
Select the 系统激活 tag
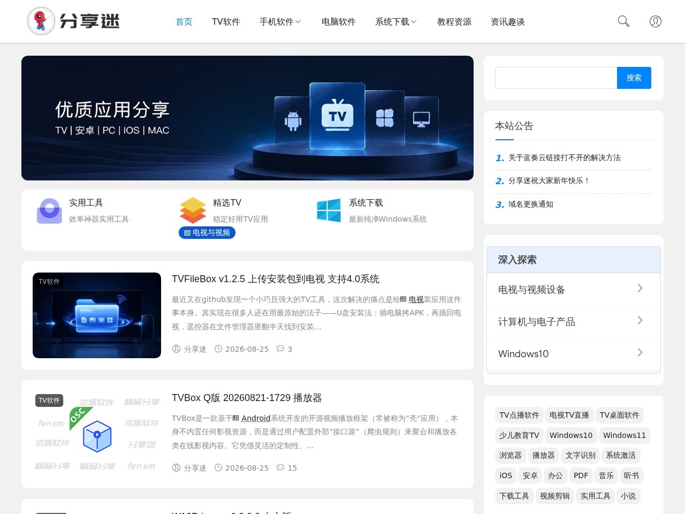coord(621,455)
